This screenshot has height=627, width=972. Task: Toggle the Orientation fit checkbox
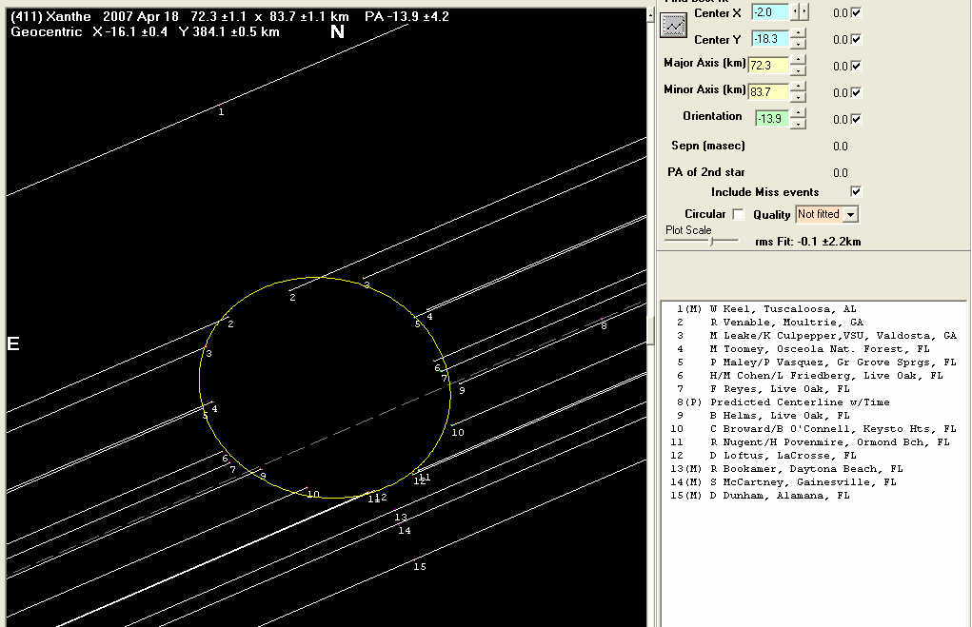856,119
